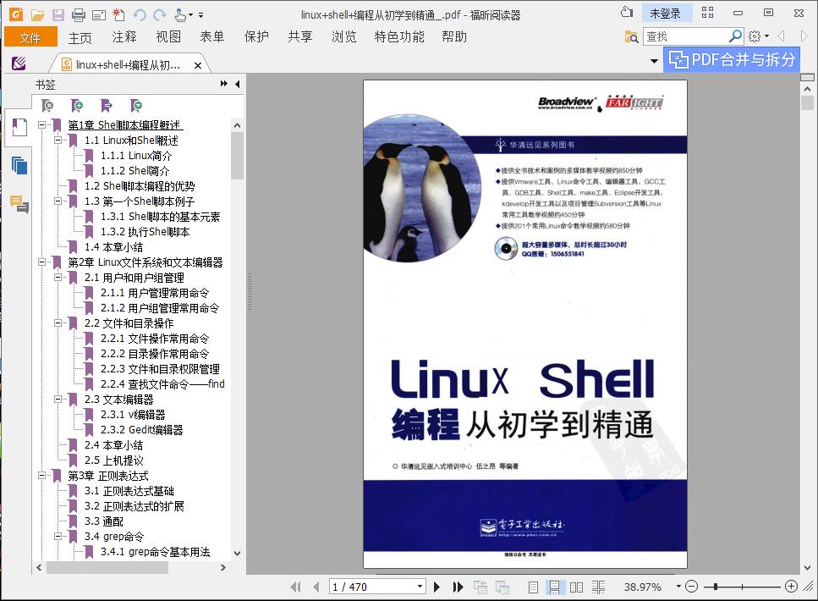
Task: Open the page number dropdown
Action: (x=420, y=587)
